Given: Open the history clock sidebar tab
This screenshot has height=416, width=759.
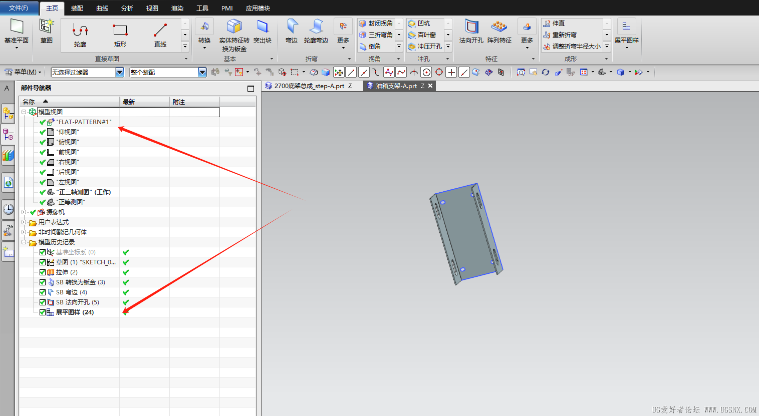Looking at the screenshot, I should click(x=9, y=208).
